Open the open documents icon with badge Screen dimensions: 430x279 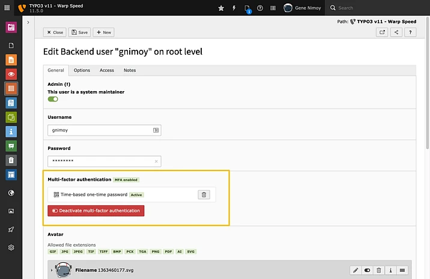pyautogui.click(x=247, y=8)
